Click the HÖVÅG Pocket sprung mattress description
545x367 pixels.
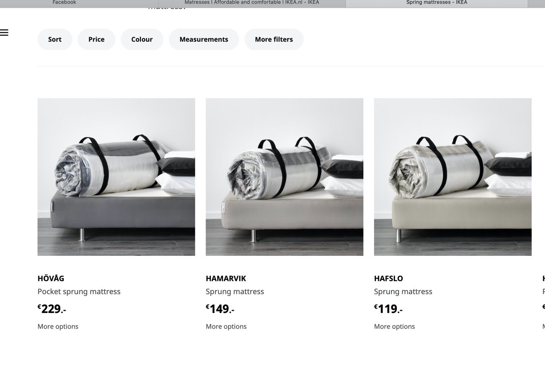(x=79, y=292)
